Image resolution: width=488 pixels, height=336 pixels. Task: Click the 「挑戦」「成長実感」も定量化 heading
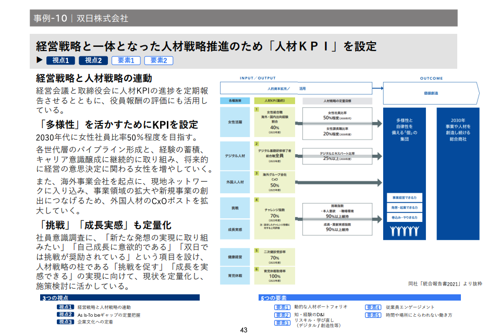click(x=103, y=225)
